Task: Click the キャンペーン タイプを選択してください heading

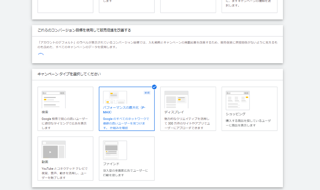Action: point(69,74)
